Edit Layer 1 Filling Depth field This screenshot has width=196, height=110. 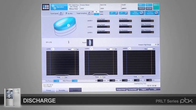click(x=104, y=32)
